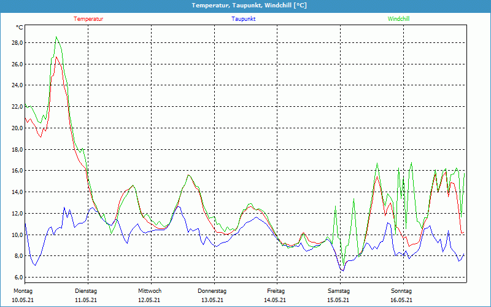Click the 14,0 y-axis value

coord(17,192)
